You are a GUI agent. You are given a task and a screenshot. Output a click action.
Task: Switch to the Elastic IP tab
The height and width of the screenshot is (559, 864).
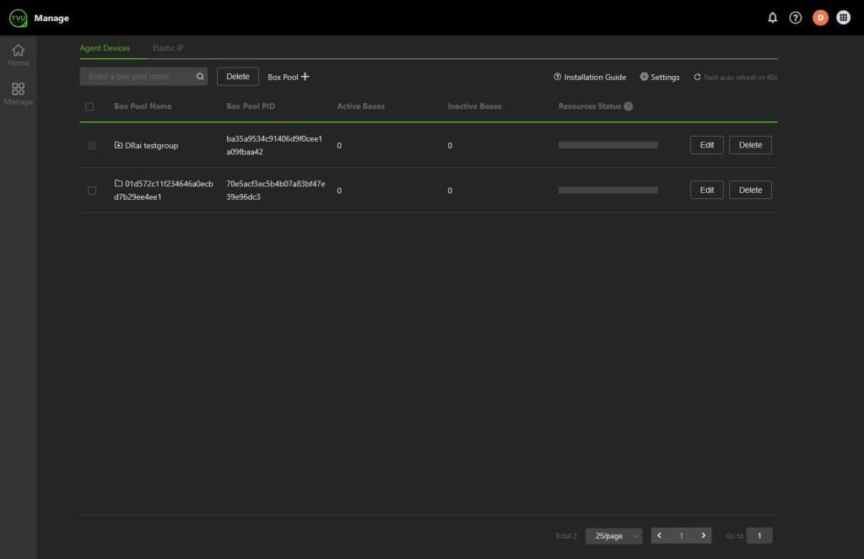pos(168,48)
